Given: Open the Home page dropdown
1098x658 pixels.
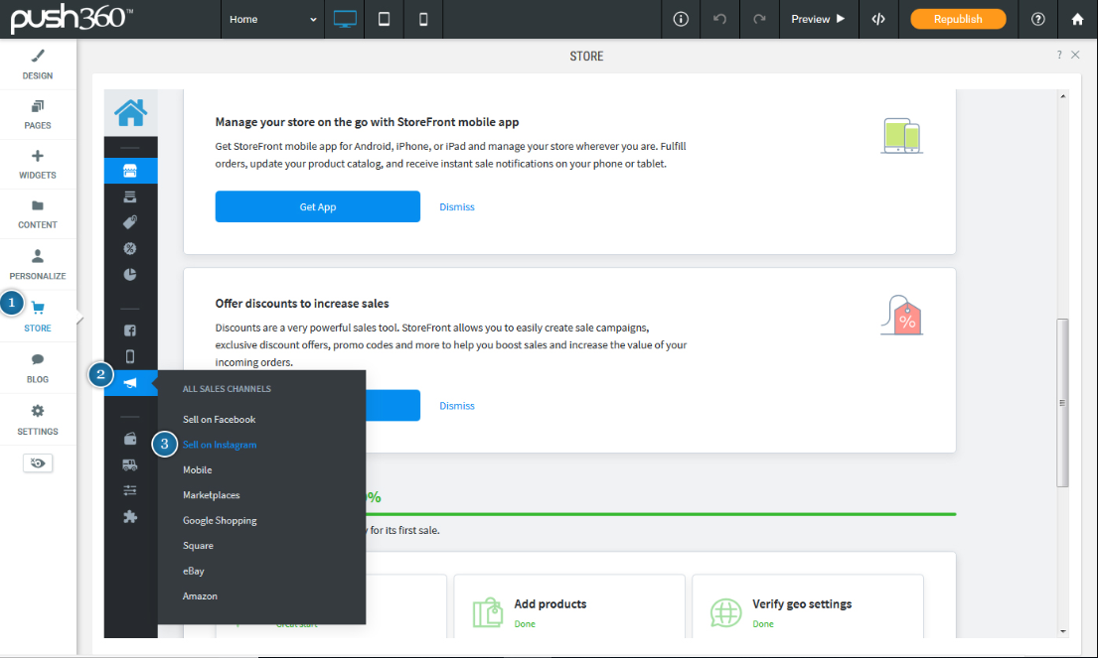Looking at the screenshot, I should 272,19.
